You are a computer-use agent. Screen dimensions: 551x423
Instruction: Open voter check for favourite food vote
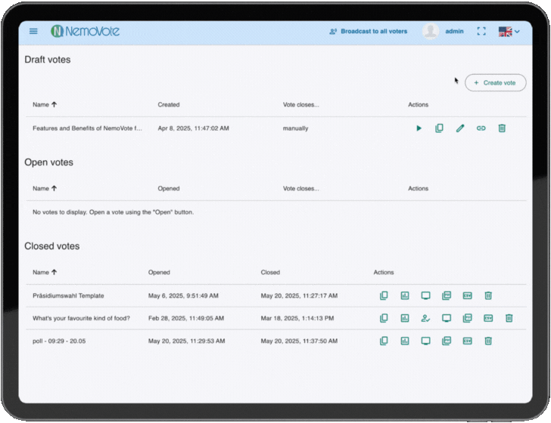[425, 318]
